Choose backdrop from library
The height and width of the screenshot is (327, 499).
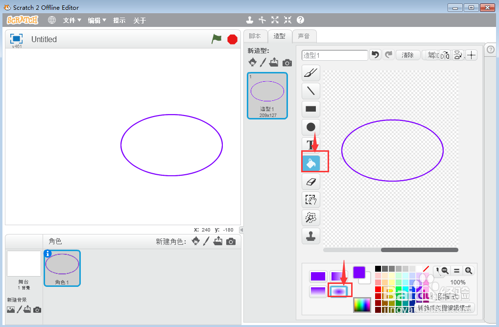[11, 309]
